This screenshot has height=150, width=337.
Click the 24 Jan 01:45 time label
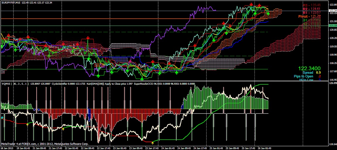[x=168, y=148]
